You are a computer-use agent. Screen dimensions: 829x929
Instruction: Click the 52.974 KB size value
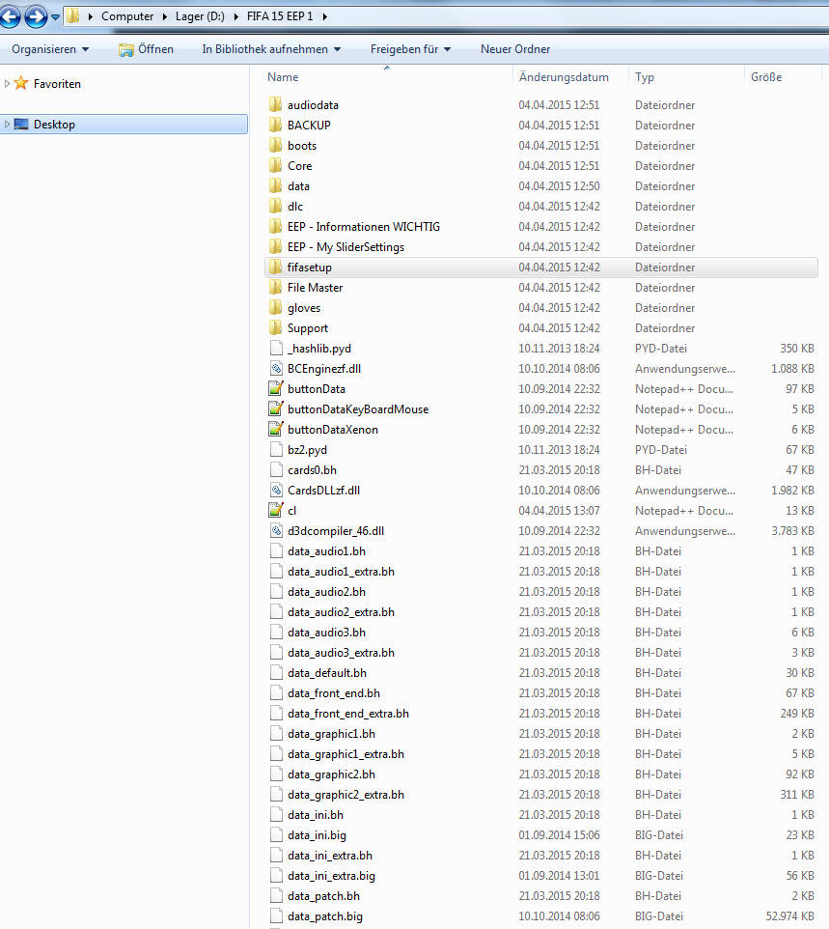point(789,916)
